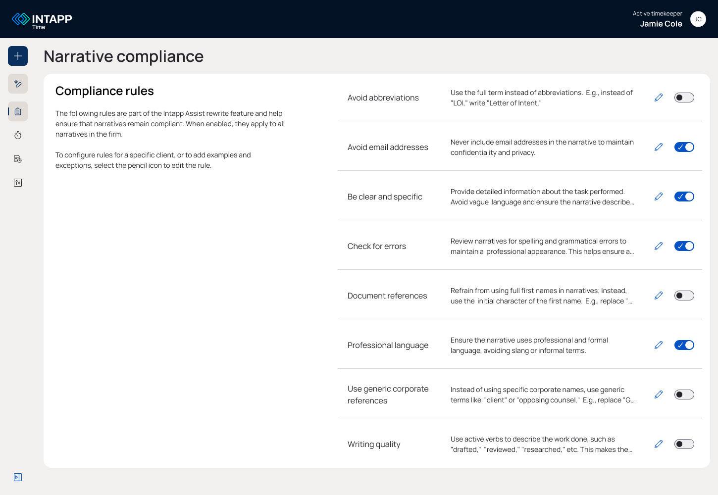This screenshot has width=718, height=495.
Task: Click pencil icon for Document references
Action: pos(659,296)
